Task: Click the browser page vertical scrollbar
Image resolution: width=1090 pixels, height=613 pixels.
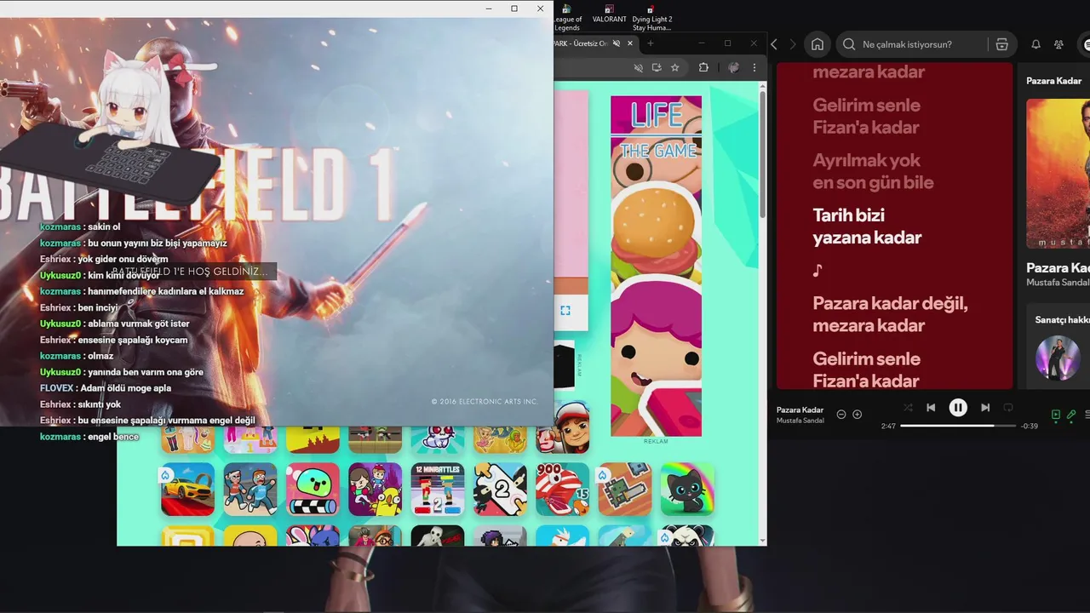Action: [762, 153]
